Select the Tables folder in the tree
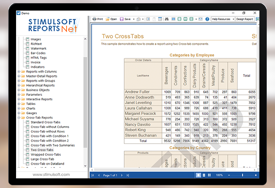Screen dimensions: 275x188 click(31, 104)
